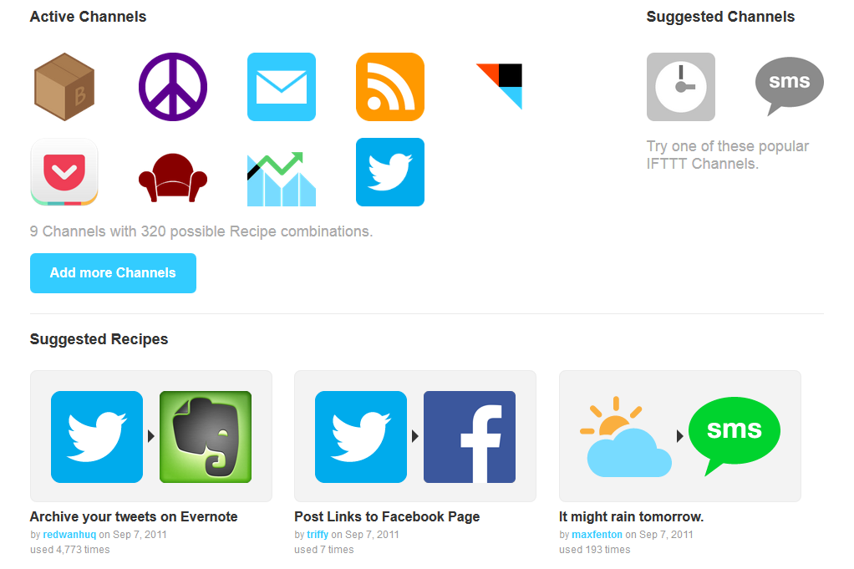Select the suggested Date & Time clock channel

pos(681,87)
